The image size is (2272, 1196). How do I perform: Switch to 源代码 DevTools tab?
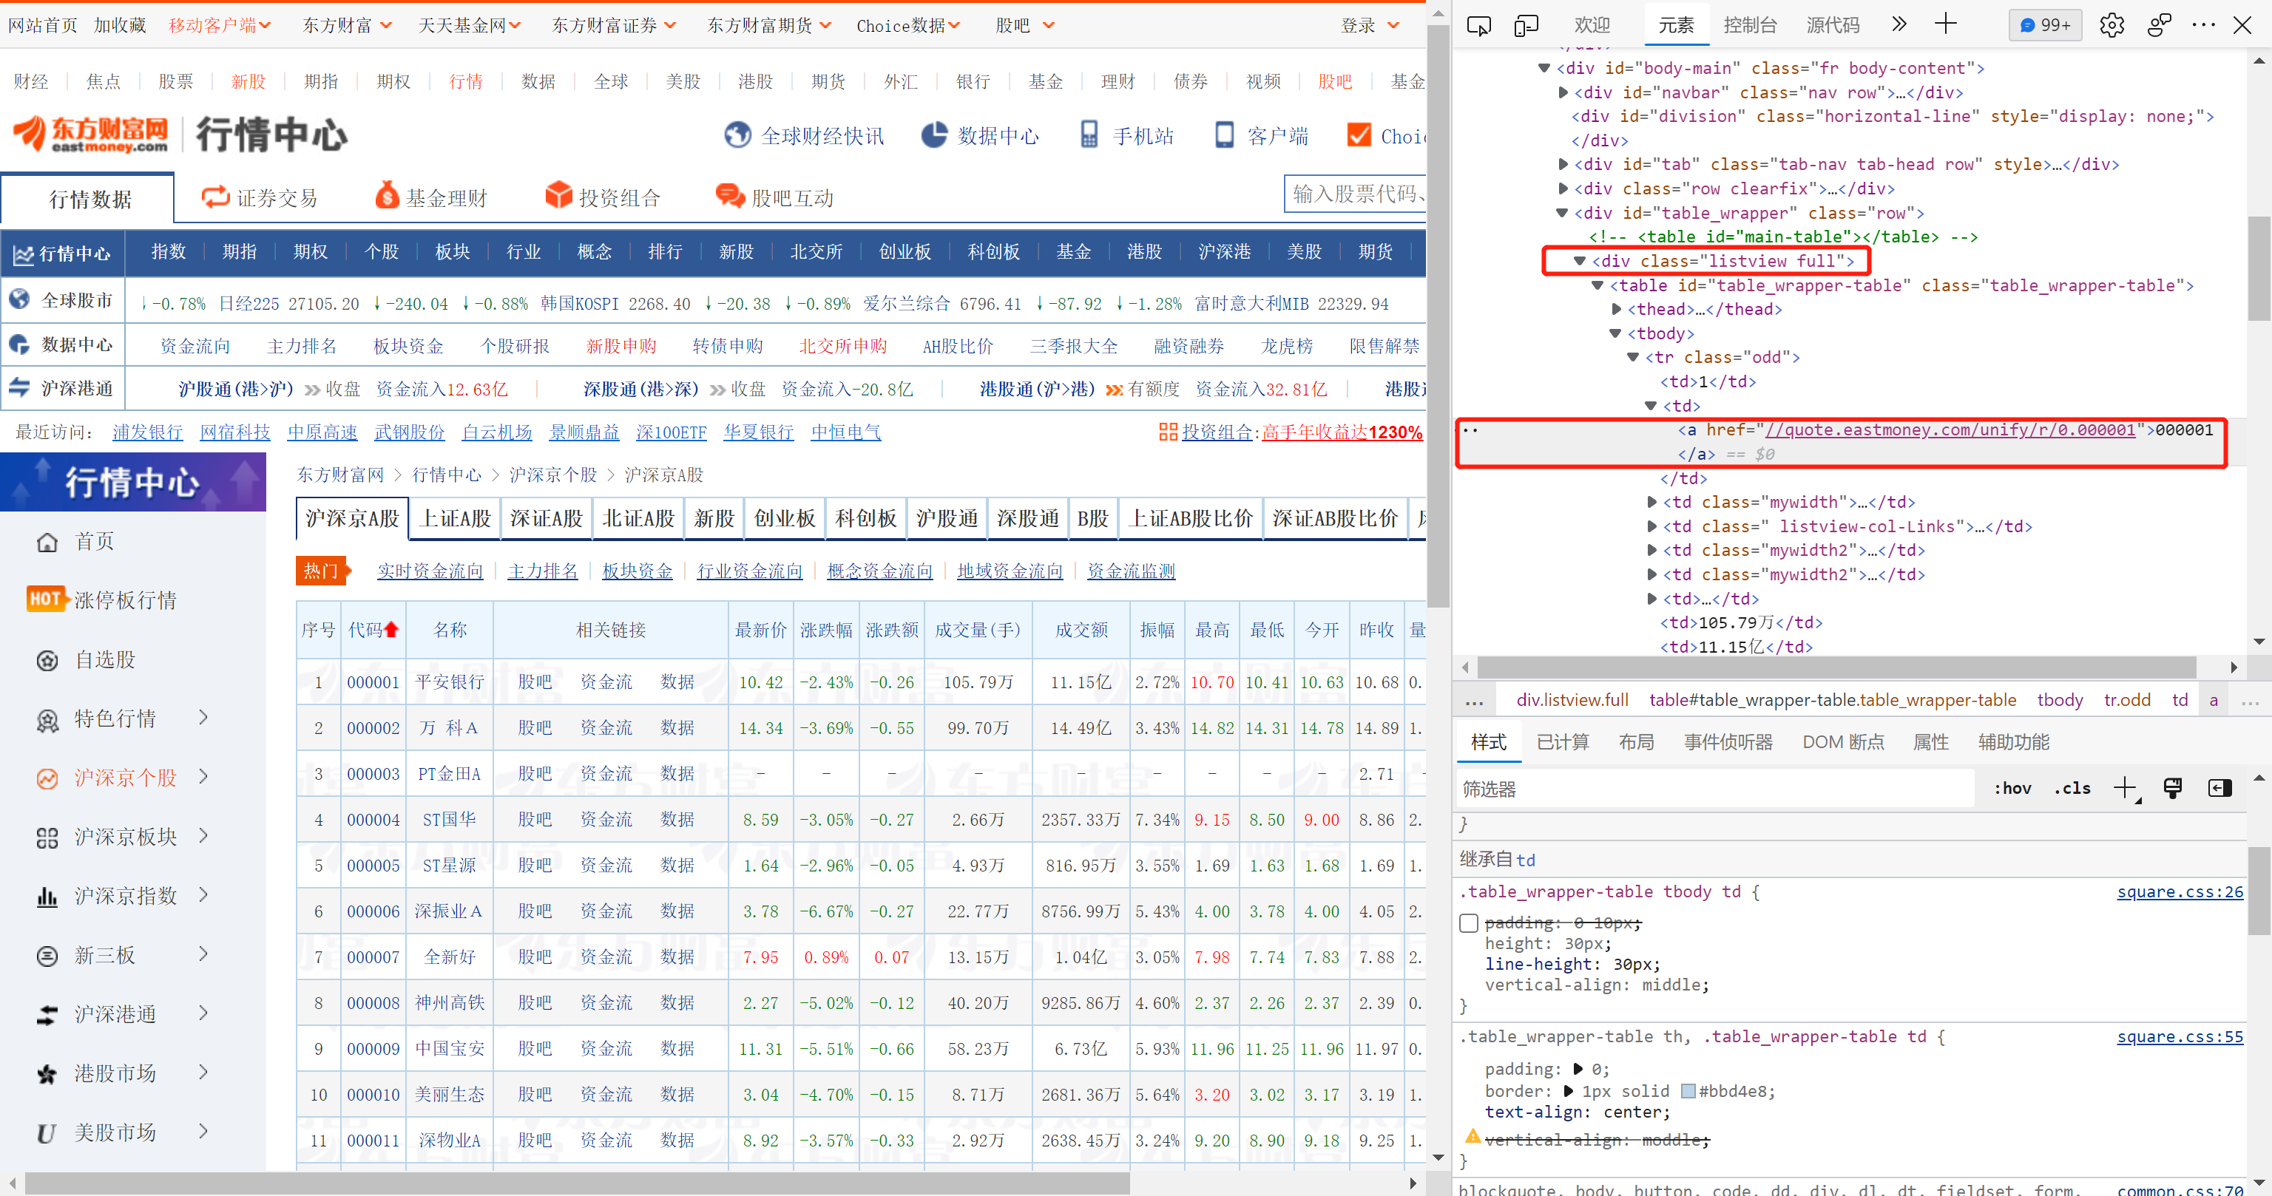point(1833,24)
